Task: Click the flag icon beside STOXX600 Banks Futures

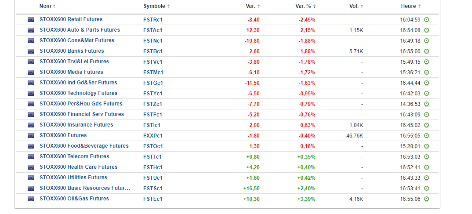Action: coord(31,51)
